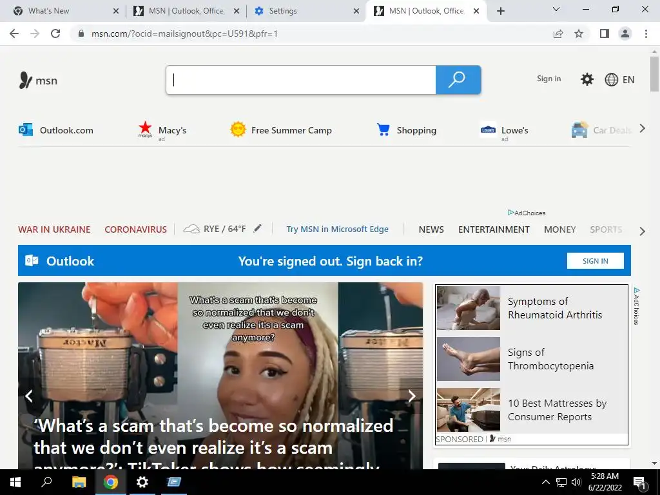Click the browser address bar URL
The image size is (660, 495).
coord(184,34)
